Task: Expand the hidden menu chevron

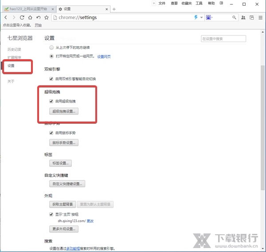Action: point(154,3)
